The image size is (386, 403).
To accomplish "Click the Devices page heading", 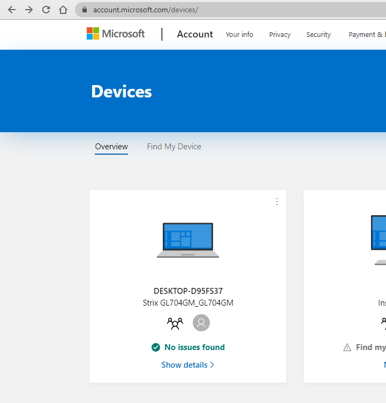I will [x=122, y=92].
